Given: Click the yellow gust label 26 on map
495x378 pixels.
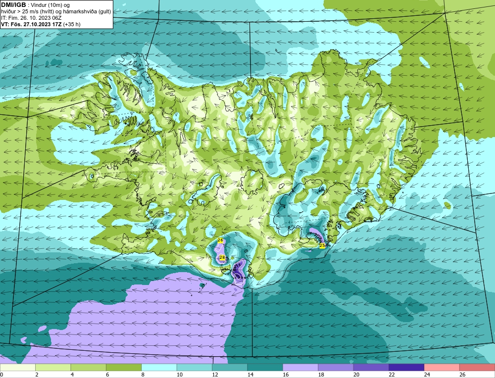Looking at the screenshot, I should pyautogui.click(x=220, y=240).
